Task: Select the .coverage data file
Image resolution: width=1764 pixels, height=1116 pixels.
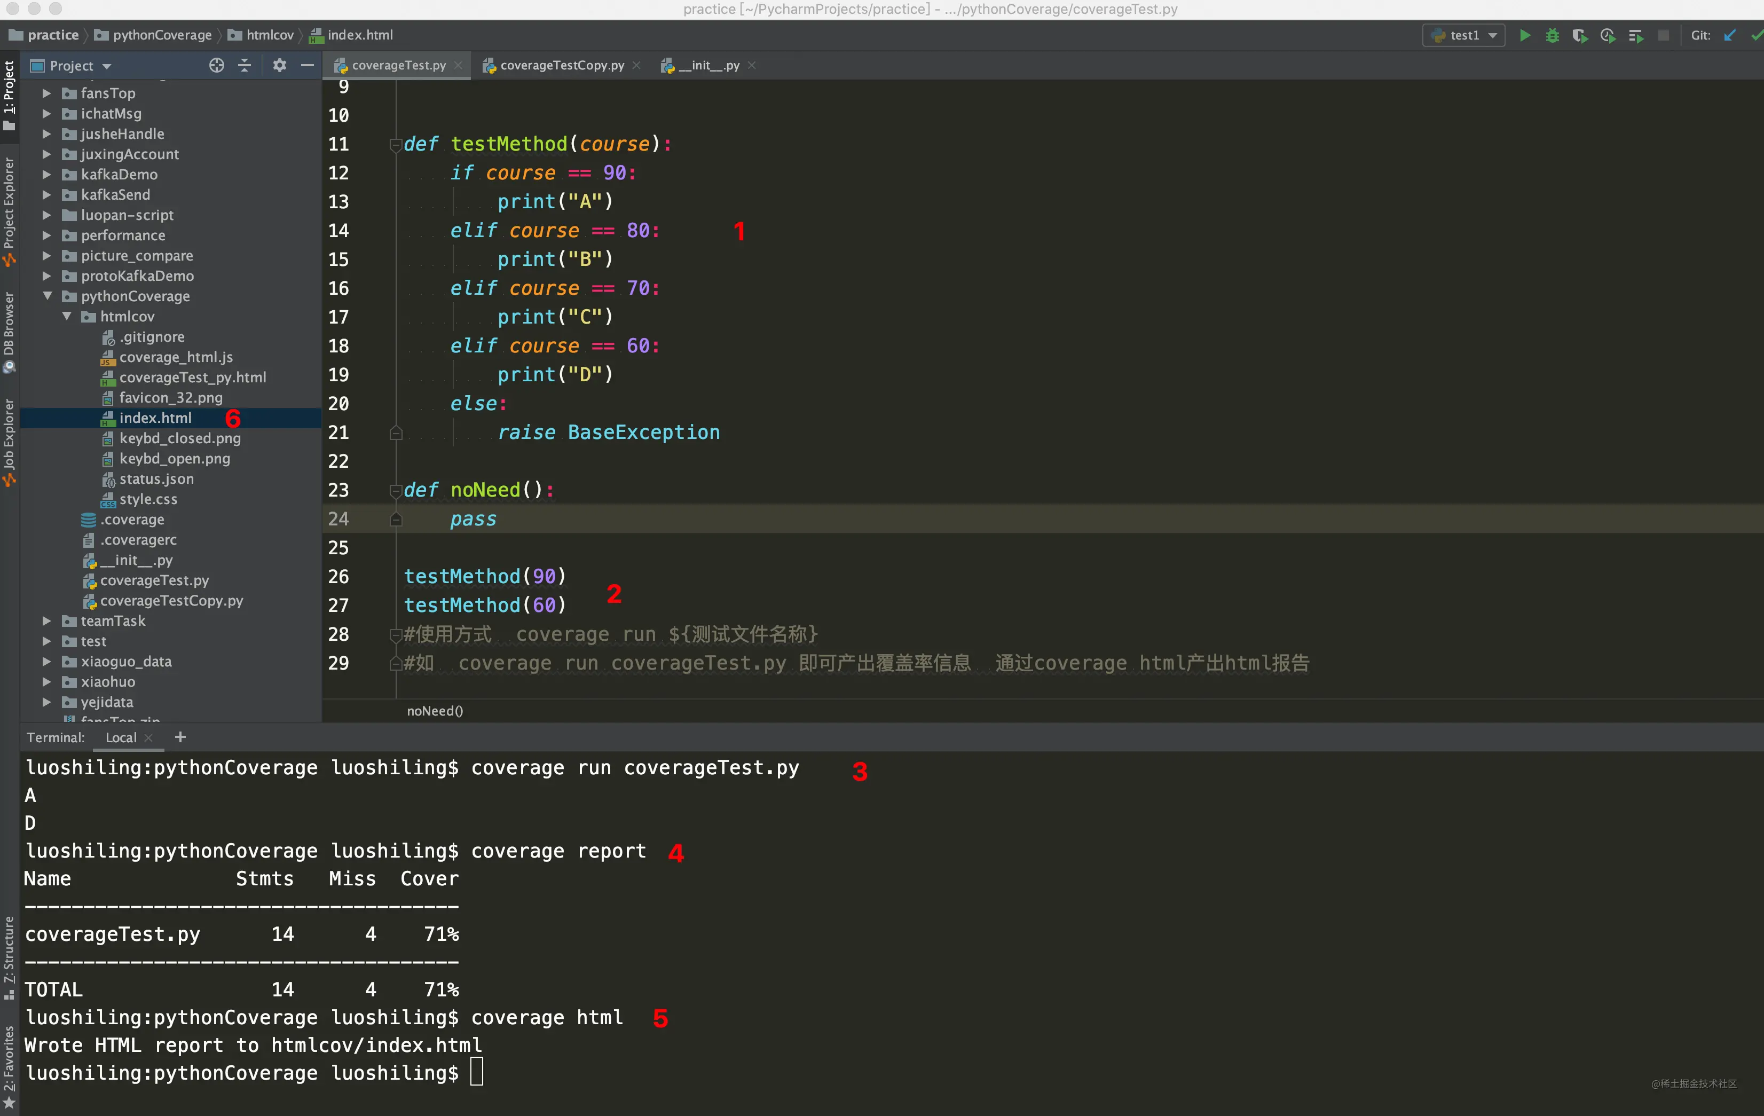Action: click(132, 520)
